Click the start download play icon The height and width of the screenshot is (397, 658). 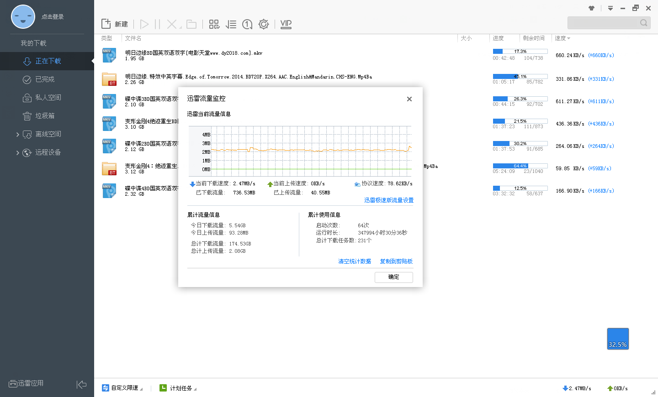pos(144,24)
